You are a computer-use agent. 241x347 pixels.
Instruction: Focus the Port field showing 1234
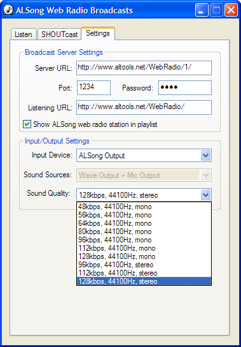93,87
